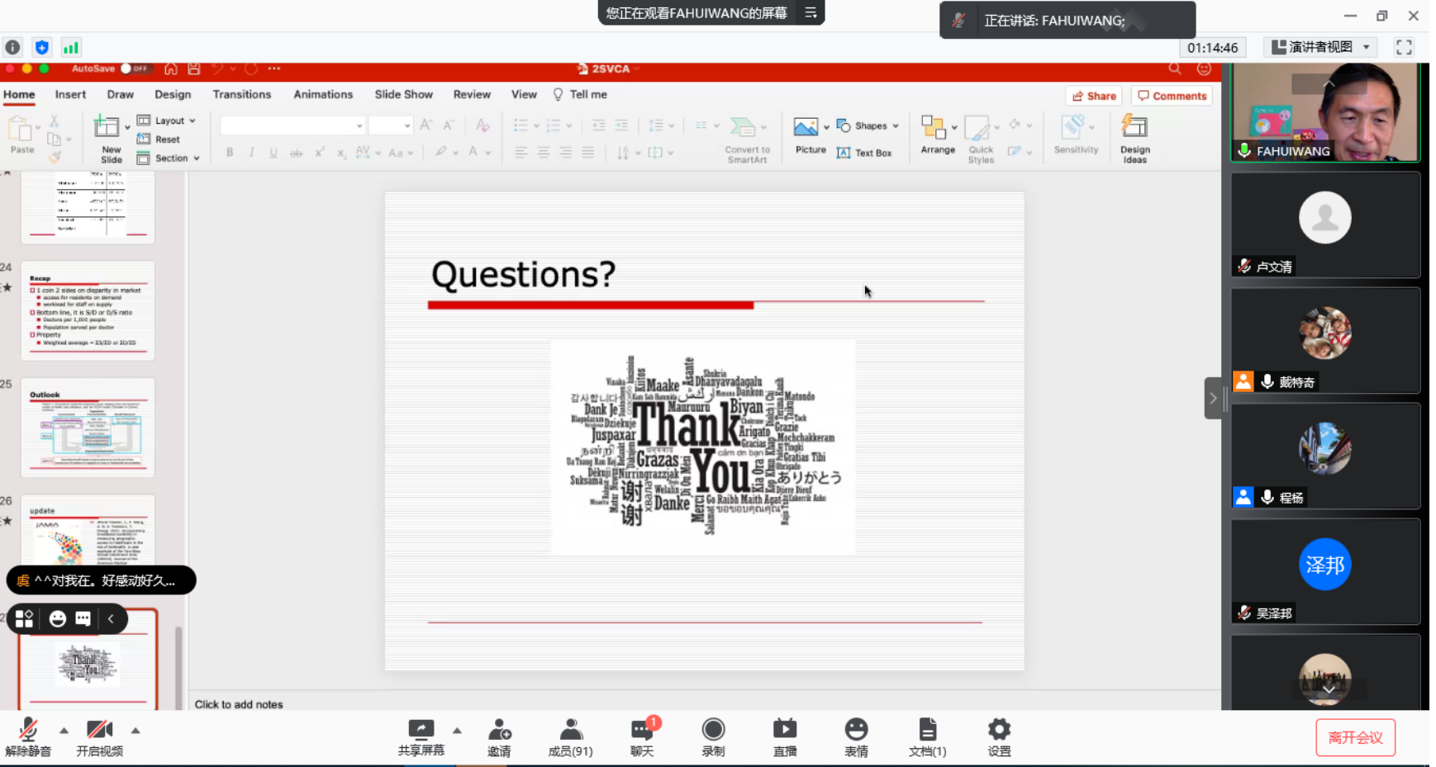The width and height of the screenshot is (1436, 767).
Task: Switch to the Transitions tab
Action: (x=241, y=94)
